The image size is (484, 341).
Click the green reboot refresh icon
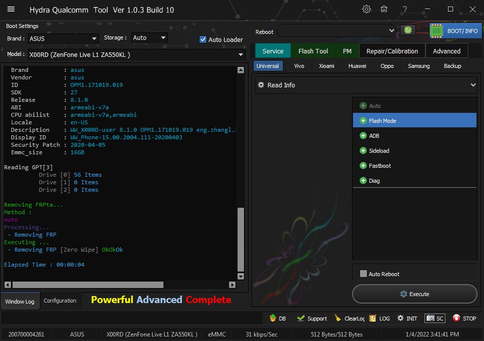point(408,30)
